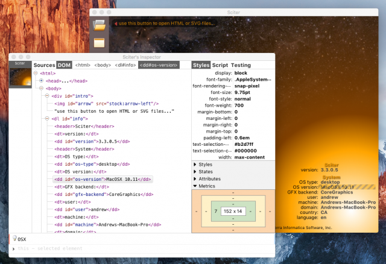Click the 152 x 14 content box in Metrics
The width and height of the screenshot is (386, 264).
coord(233,211)
